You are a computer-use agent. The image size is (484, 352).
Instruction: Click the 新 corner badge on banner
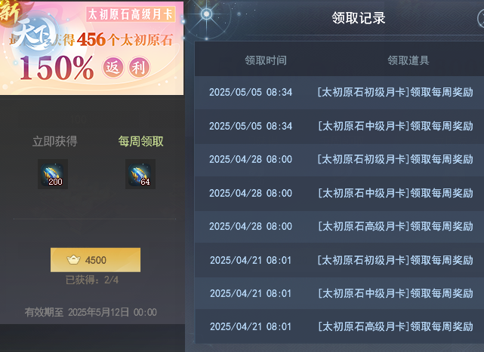click(11, 11)
